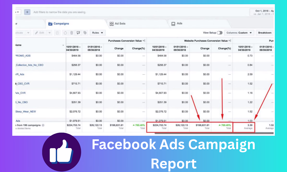The height and width of the screenshot is (172, 287).
Task: Click the export icon beside the trash
Action: pyautogui.click(x=78, y=33)
